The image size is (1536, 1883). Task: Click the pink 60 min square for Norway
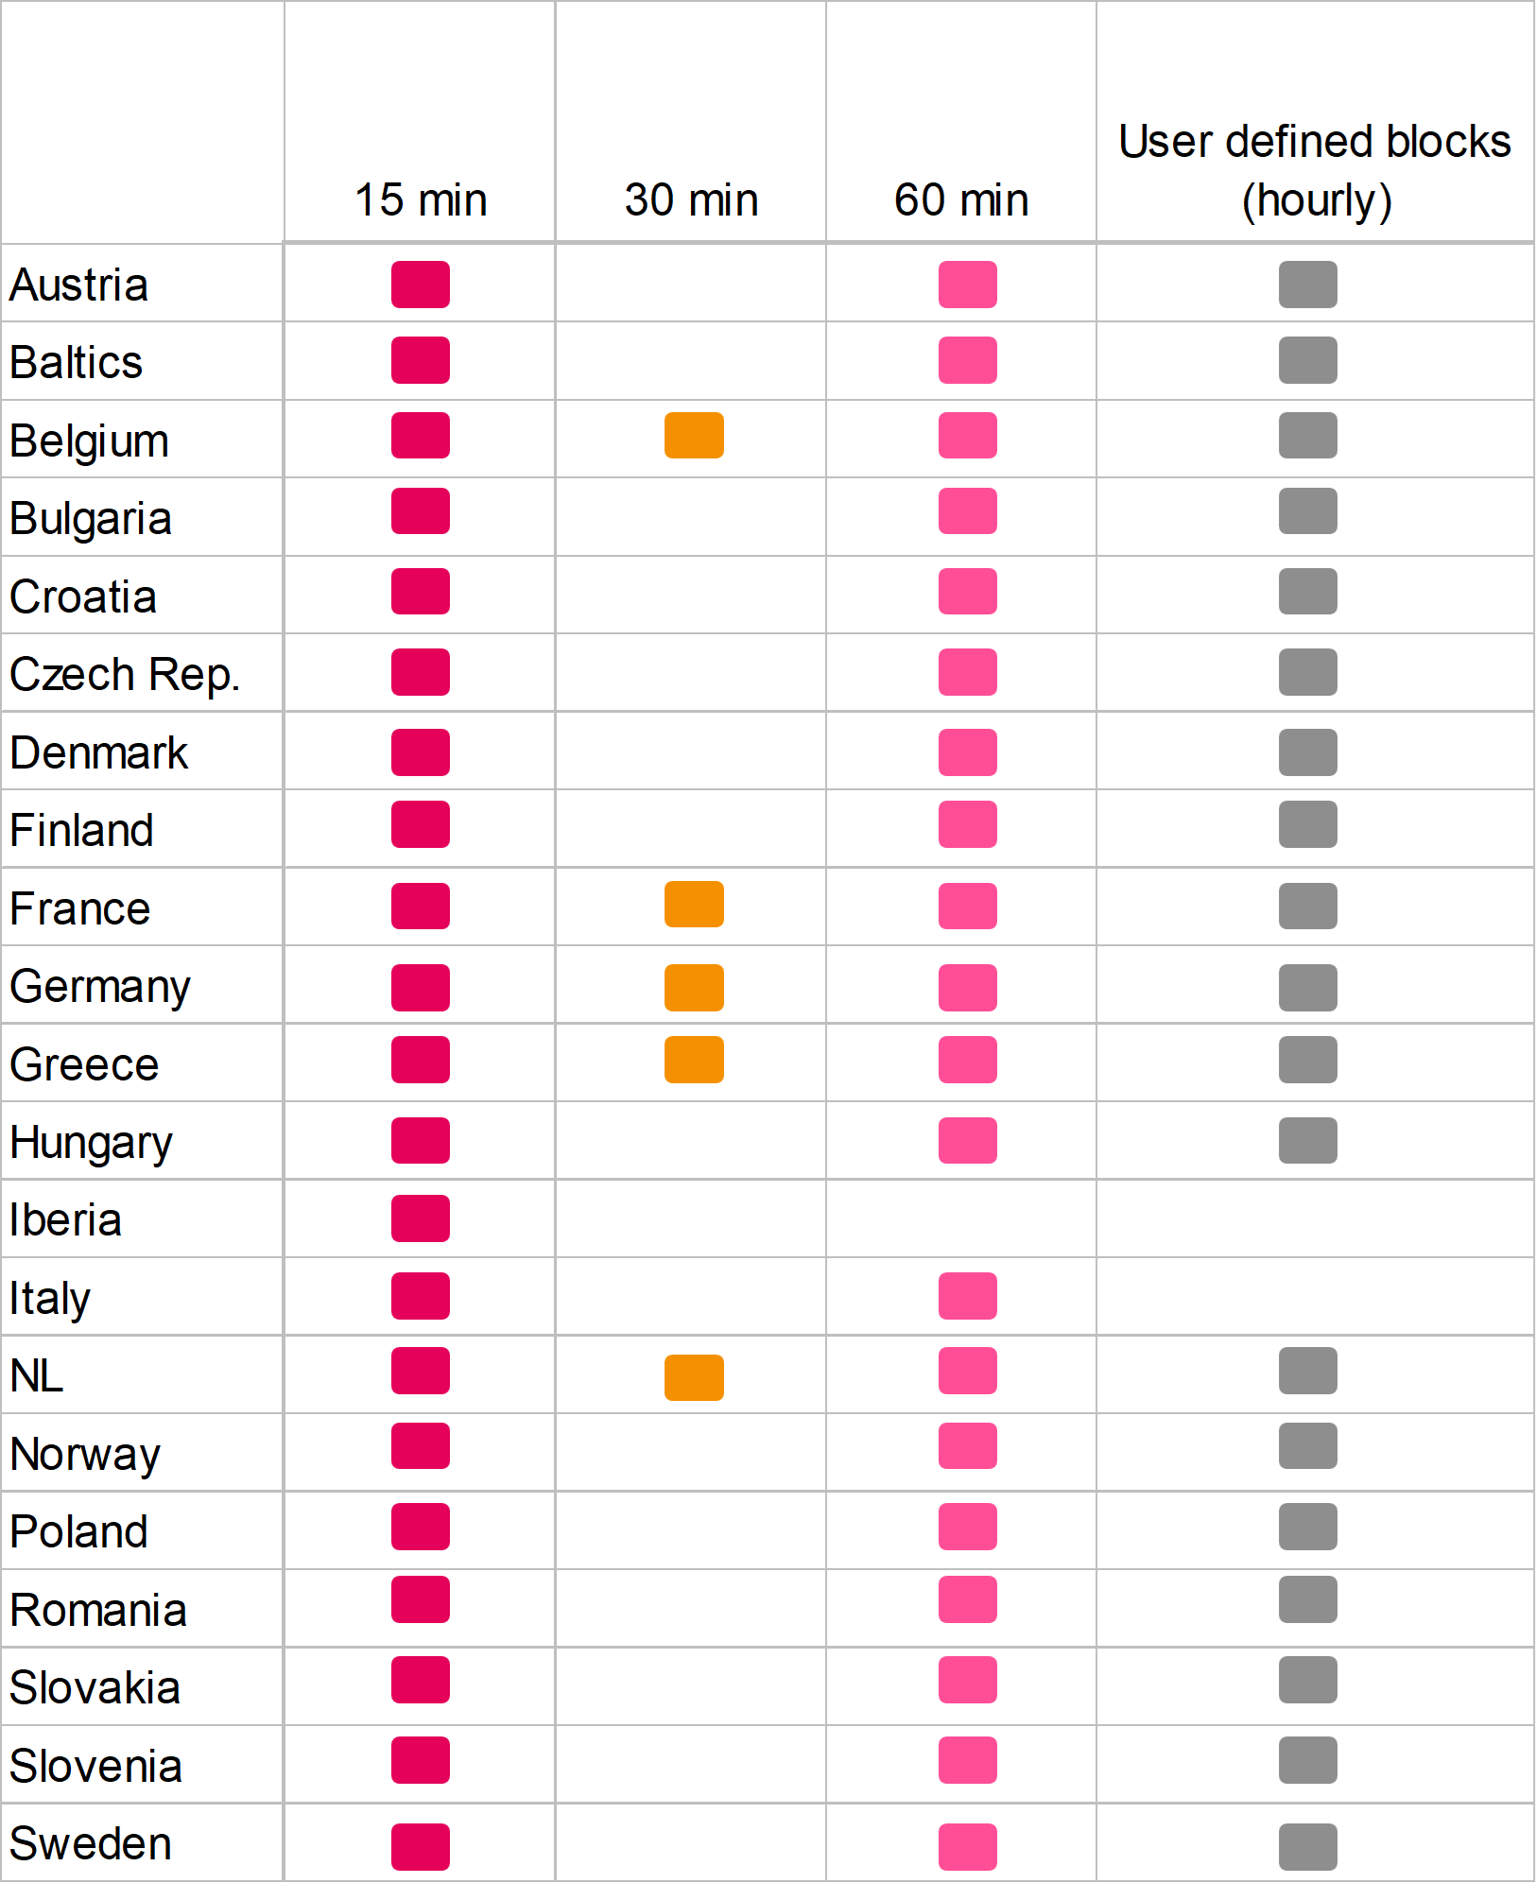pyautogui.click(x=967, y=1446)
